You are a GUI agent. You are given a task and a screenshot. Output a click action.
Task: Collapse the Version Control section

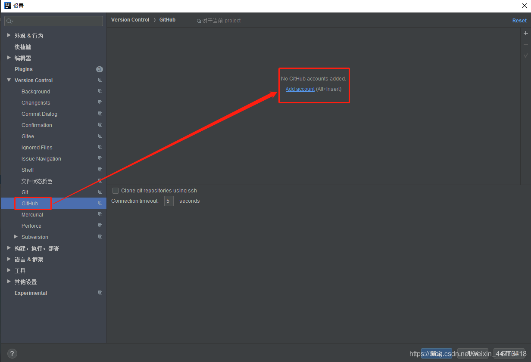[x=9, y=80]
